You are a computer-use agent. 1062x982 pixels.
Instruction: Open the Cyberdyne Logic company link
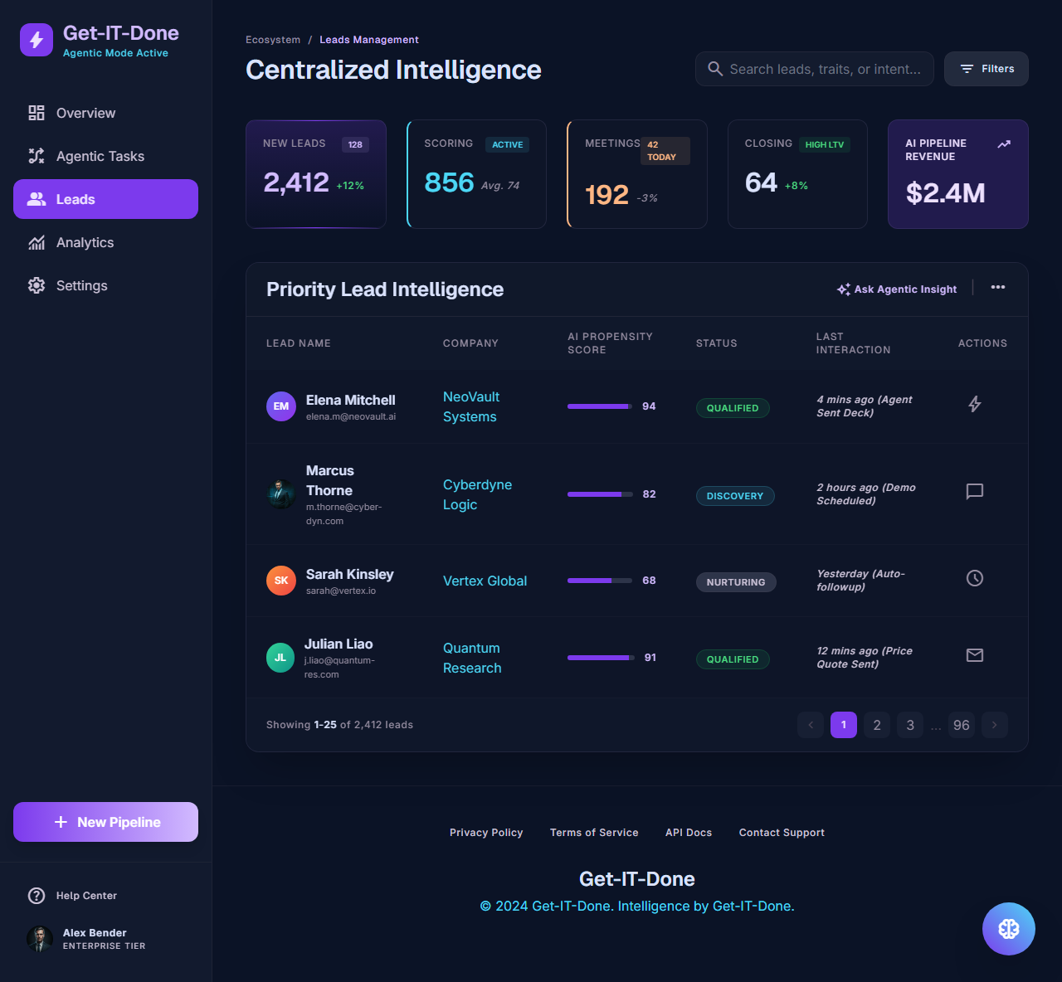(x=477, y=494)
